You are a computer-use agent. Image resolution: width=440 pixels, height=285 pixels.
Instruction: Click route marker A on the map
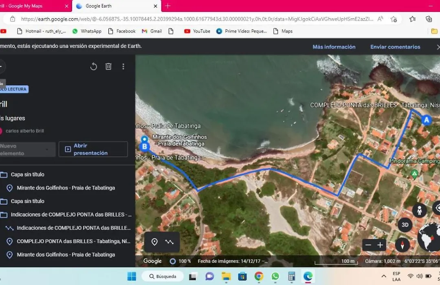click(x=427, y=120)
